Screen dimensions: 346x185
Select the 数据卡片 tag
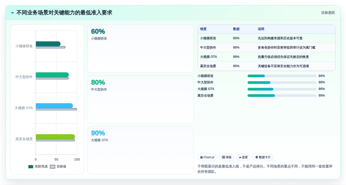pos(263,157)
